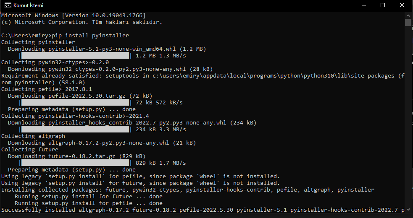
Task: Click the Command Prompt icon in title bar
Action: (x=7, y=5)
